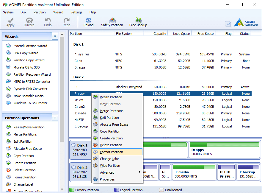
Task: Click the H: FTP disk map block
Action: 226,172
